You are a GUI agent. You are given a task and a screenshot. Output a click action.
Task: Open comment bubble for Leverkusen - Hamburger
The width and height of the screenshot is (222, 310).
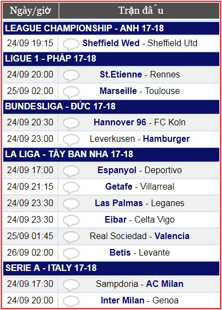(x=71, y=140)
